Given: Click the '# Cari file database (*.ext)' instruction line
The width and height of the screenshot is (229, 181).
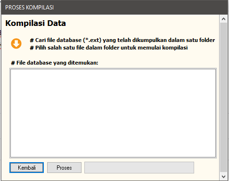Looking at the screenshot, I should click(123, 40).
